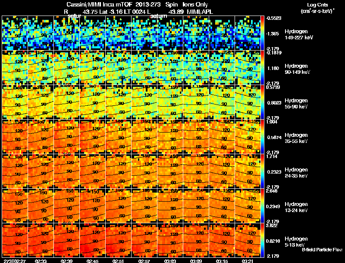Click the -0.1819 colorbar value
The height and width of the screenshot is (263, 345).
click(273, 53)
